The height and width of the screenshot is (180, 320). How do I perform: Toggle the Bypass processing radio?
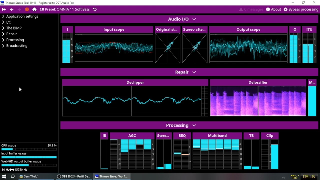click(x=285, y=9)
